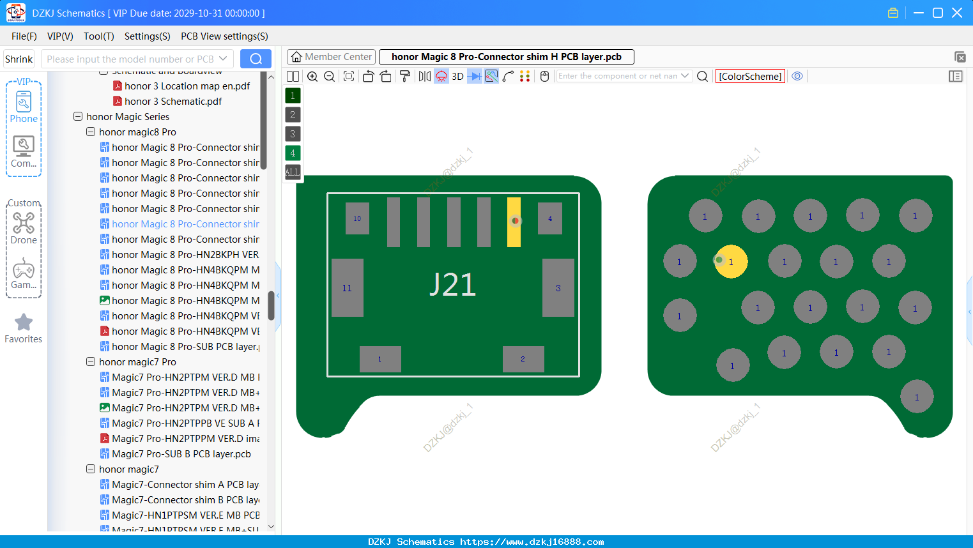
Task: Select the curve wire tool
Action: click(x=509, y=76)
